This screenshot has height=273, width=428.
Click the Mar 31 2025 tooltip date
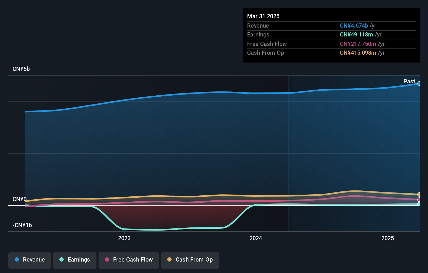[263, 16]
